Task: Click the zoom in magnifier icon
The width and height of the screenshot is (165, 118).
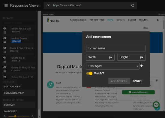Action: pos(33,116)
